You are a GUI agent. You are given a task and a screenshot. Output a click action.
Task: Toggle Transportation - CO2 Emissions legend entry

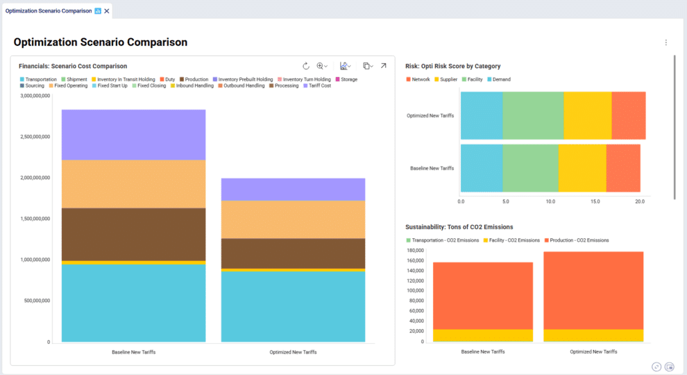[443, 240]
